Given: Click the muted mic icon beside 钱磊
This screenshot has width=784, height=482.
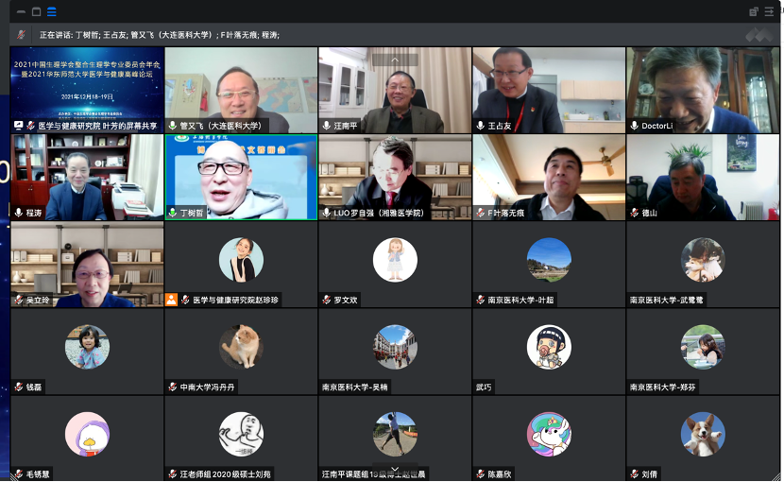Looking at the screenshot, I should (18, 387).
